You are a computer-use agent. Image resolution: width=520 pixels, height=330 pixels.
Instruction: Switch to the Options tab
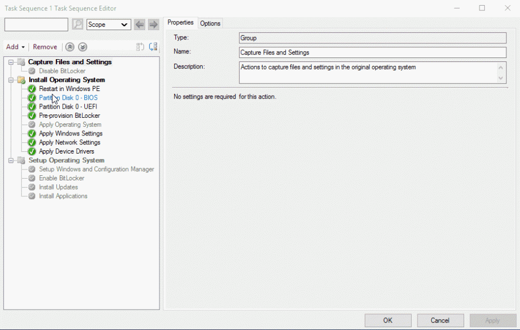coord(210,23)
